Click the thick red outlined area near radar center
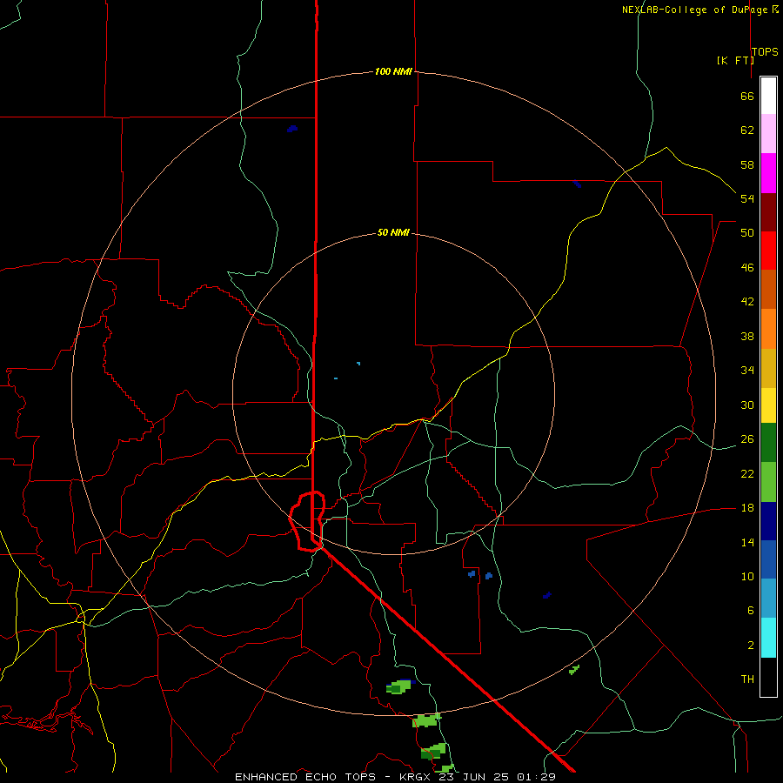This screenshot has height=783, width=783. (x=308, y=521)
